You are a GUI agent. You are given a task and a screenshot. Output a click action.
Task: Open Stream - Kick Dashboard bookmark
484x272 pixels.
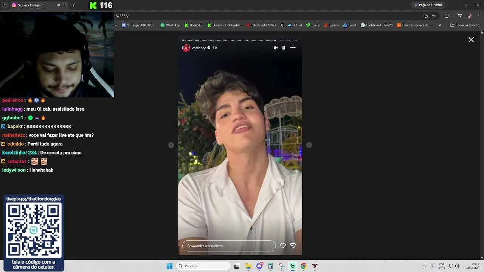tap(224, 25)
